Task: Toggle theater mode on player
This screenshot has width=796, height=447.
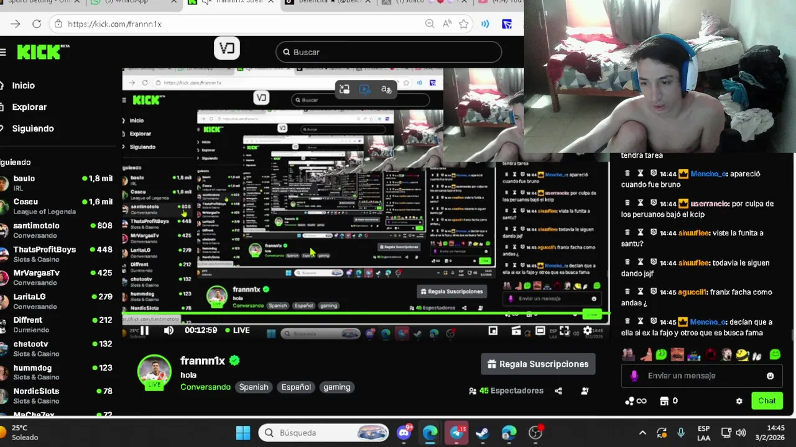Action: (x=540, y=331)
